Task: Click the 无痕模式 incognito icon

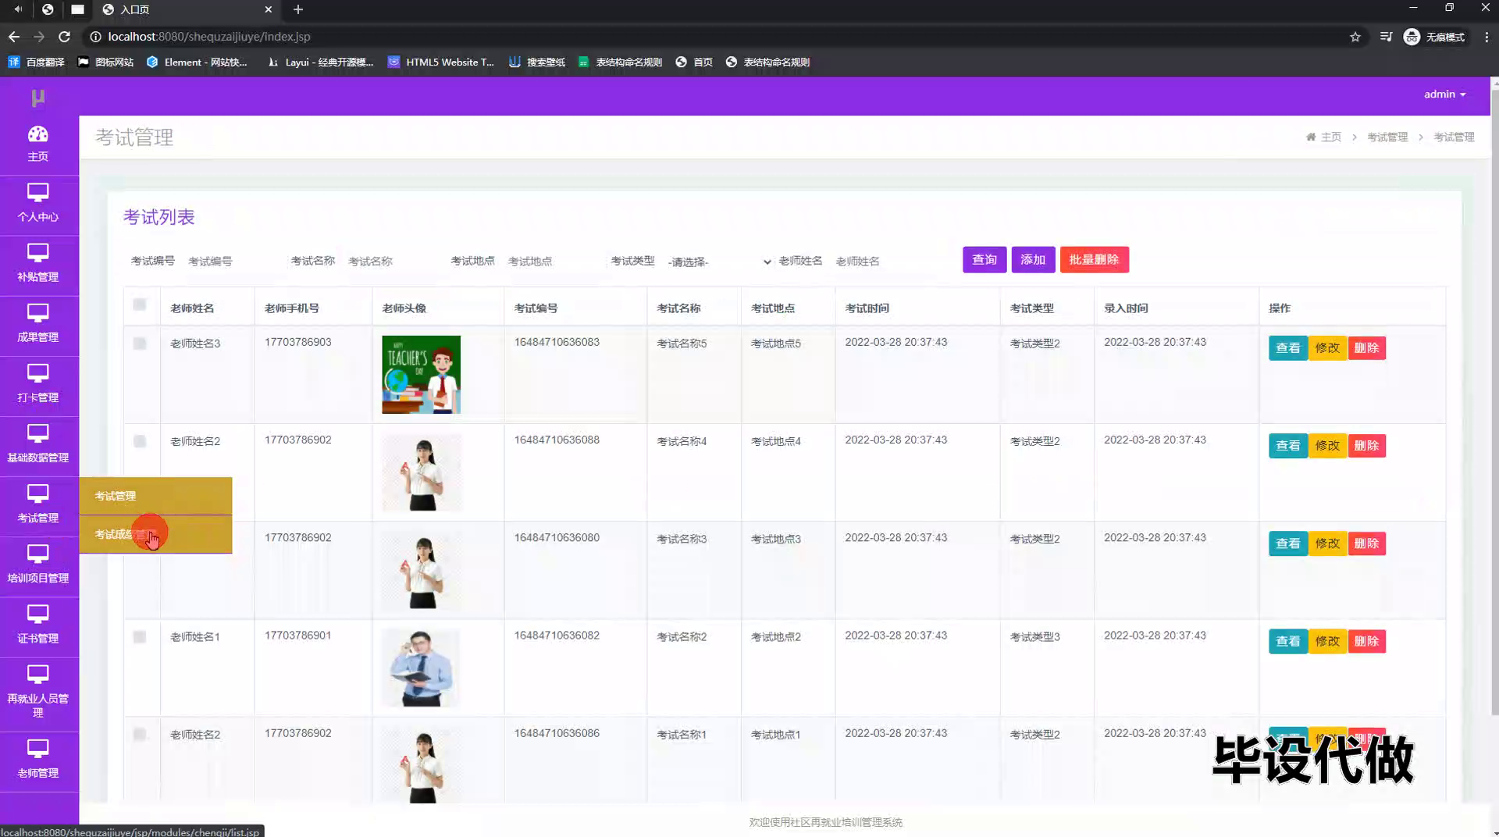Action: [1412, 37]
